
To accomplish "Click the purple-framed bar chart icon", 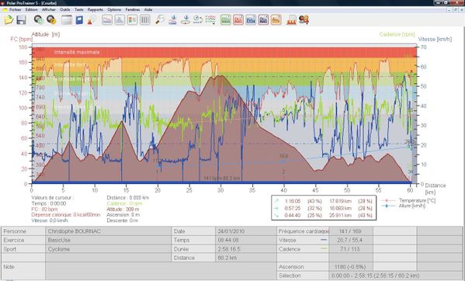I will click(x=263, y=20).
